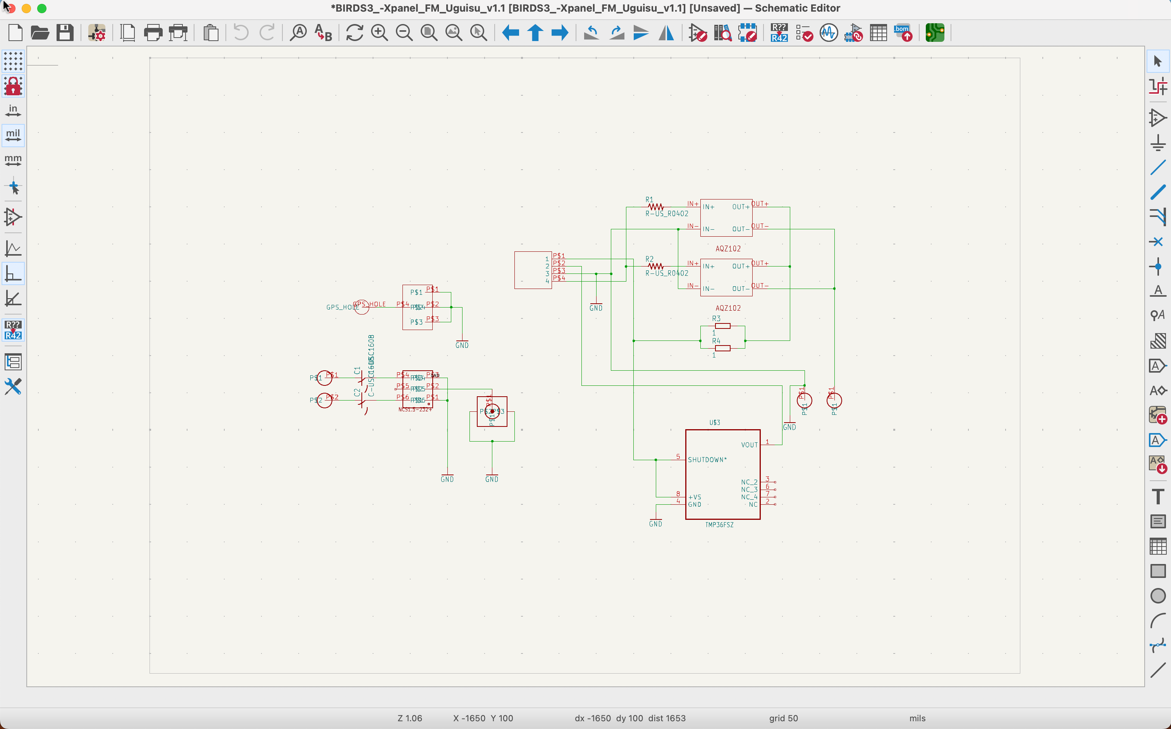Add schematic text tool
The width and height of the screenshot is (1171, 729).
click(1158, 496)
